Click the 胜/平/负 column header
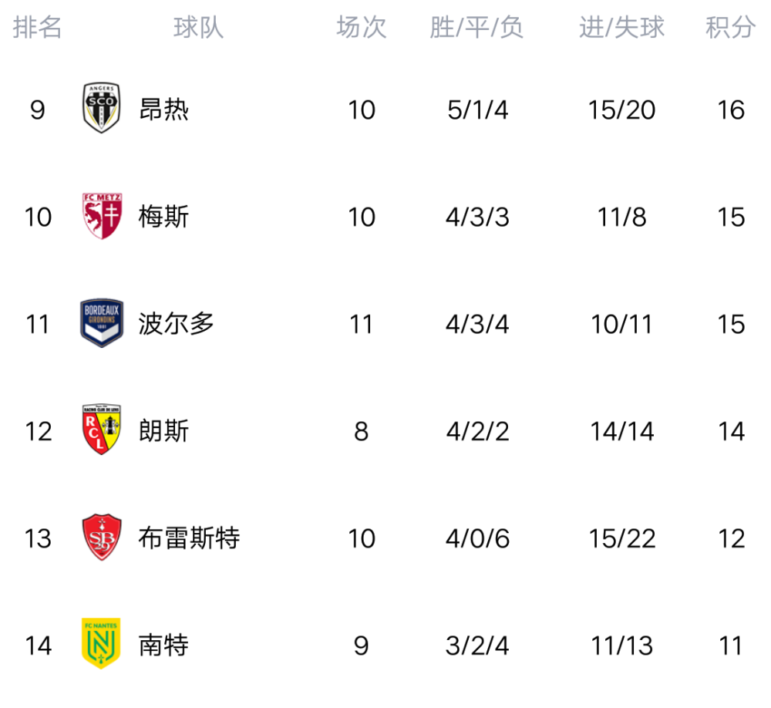The height and width of the screenshot is (708, 771). point(476,27)
